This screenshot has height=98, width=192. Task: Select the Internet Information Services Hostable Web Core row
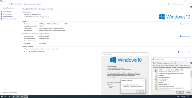click(171, 88)
